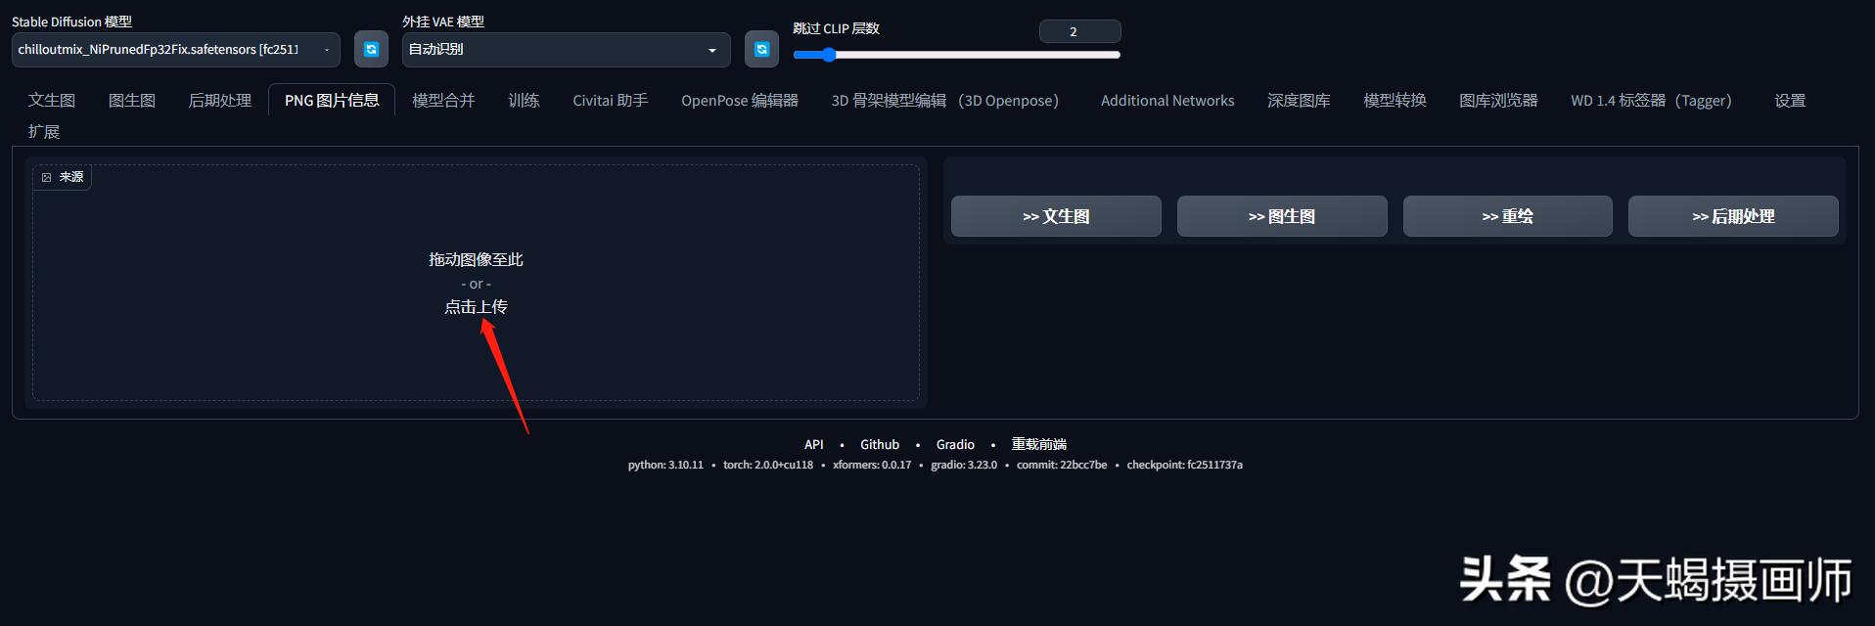
Task: Open the Civitai 助手 tab
Action: coord(611,101)
